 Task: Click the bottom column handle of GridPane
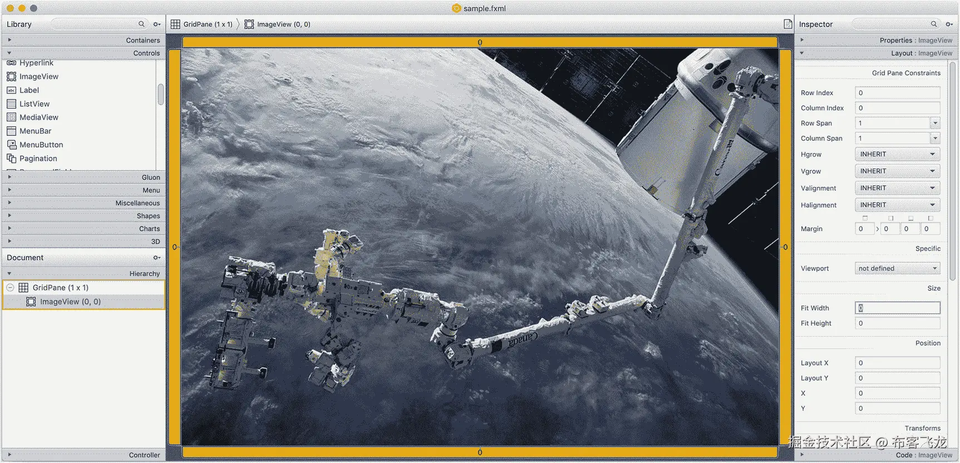[480, 452]
